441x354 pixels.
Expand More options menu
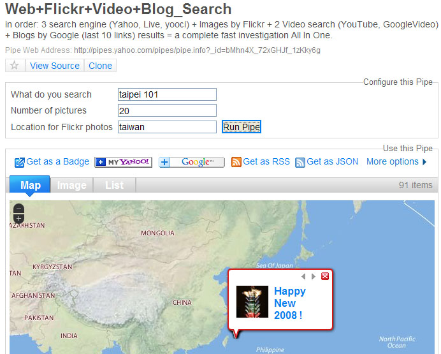[396, 161]
